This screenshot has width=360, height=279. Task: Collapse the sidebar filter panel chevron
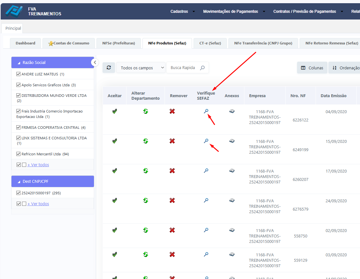[95, 63]
